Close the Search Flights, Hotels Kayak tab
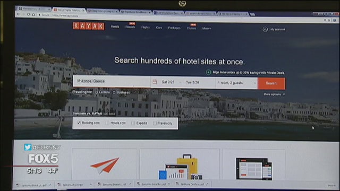Screen dimensions: 340x191 83,11
